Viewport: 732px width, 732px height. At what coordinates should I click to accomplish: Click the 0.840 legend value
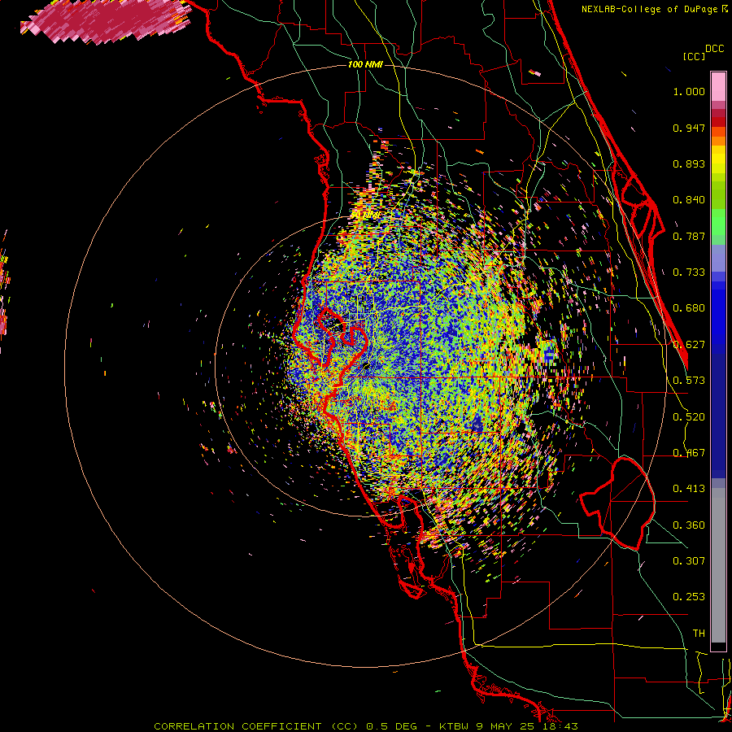coord(689,200)
